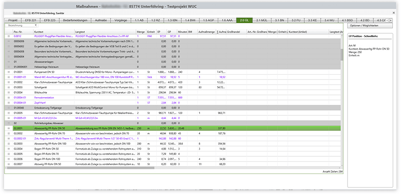Click the row handle icon beside Schaltgerät row
401x194 pixels.
9,88
